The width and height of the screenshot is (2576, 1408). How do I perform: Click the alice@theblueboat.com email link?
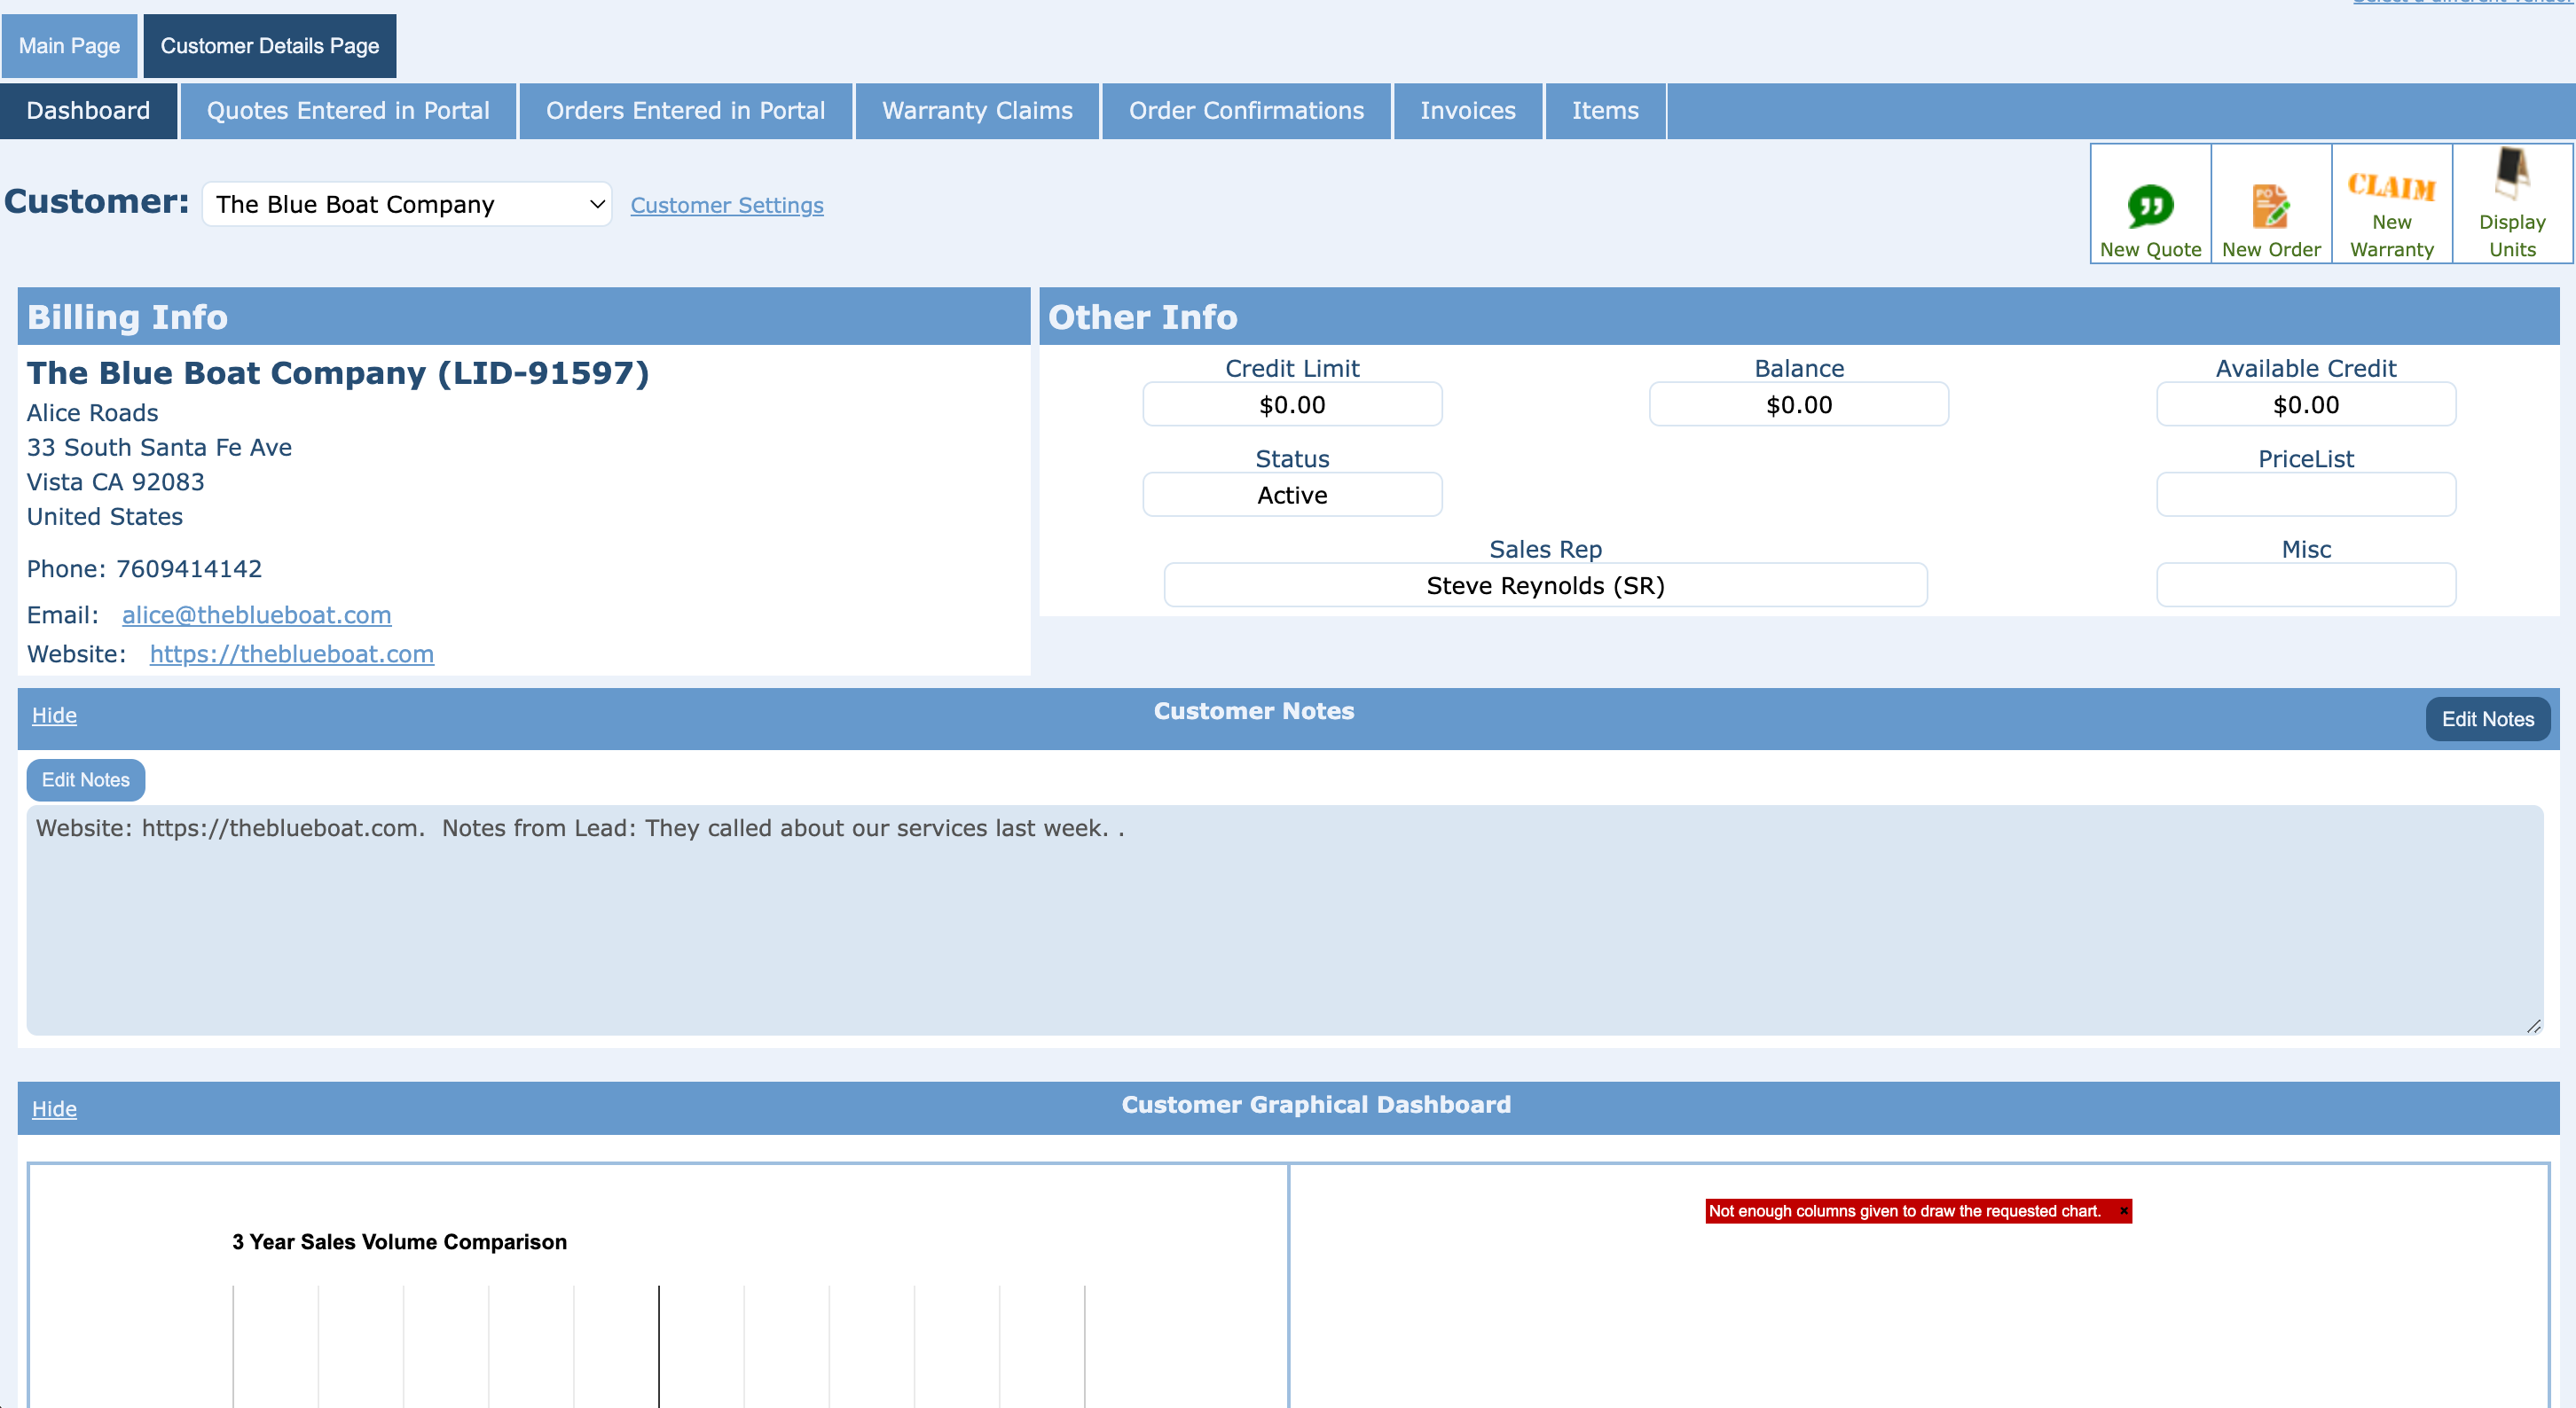coord(256,615)
